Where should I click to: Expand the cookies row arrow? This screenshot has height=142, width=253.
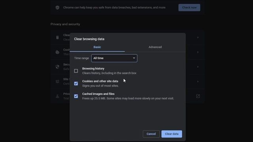pos(198,52)
